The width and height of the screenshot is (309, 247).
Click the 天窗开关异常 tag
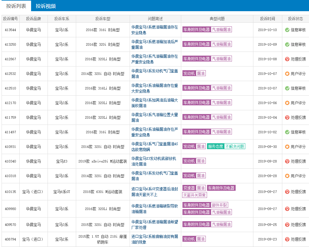[195, 195]
